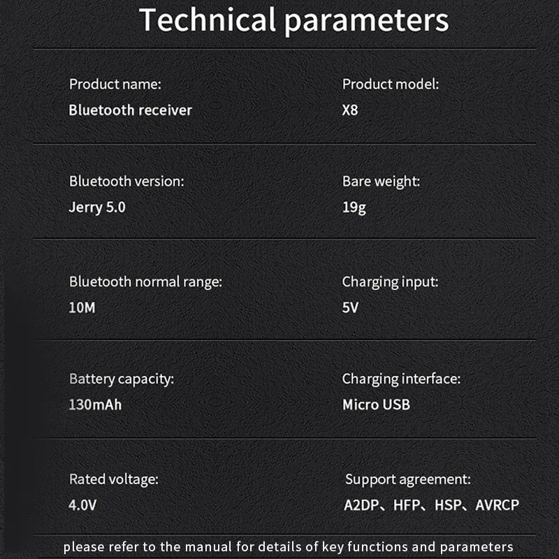Select the 'Product name:' label
559x559 pixels.
115,85
